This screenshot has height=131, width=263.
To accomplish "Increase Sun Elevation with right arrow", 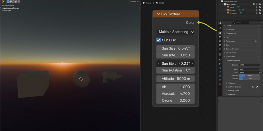I will tap(192, 63).
